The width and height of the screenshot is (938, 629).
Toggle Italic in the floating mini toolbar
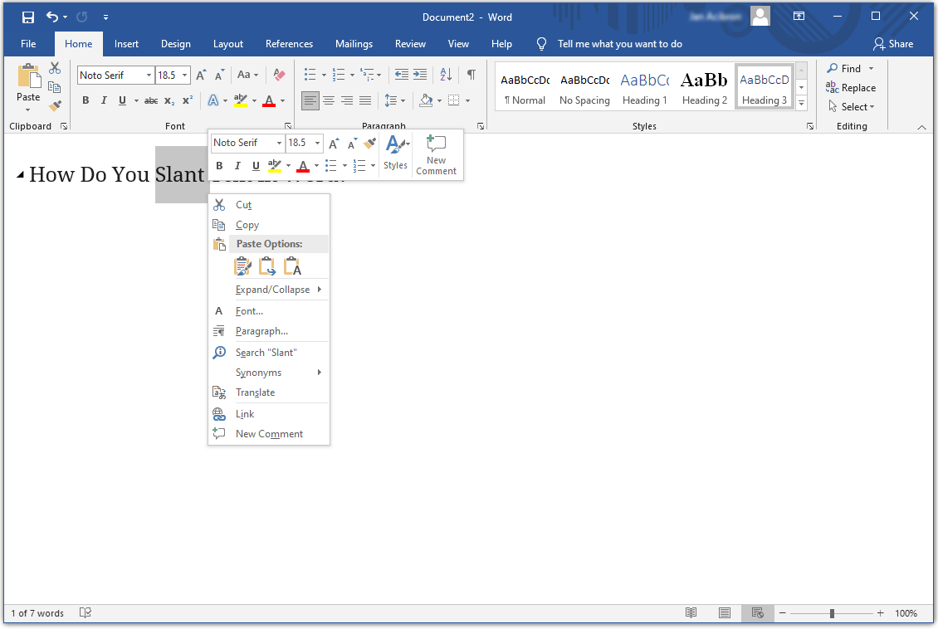[237, 166]
